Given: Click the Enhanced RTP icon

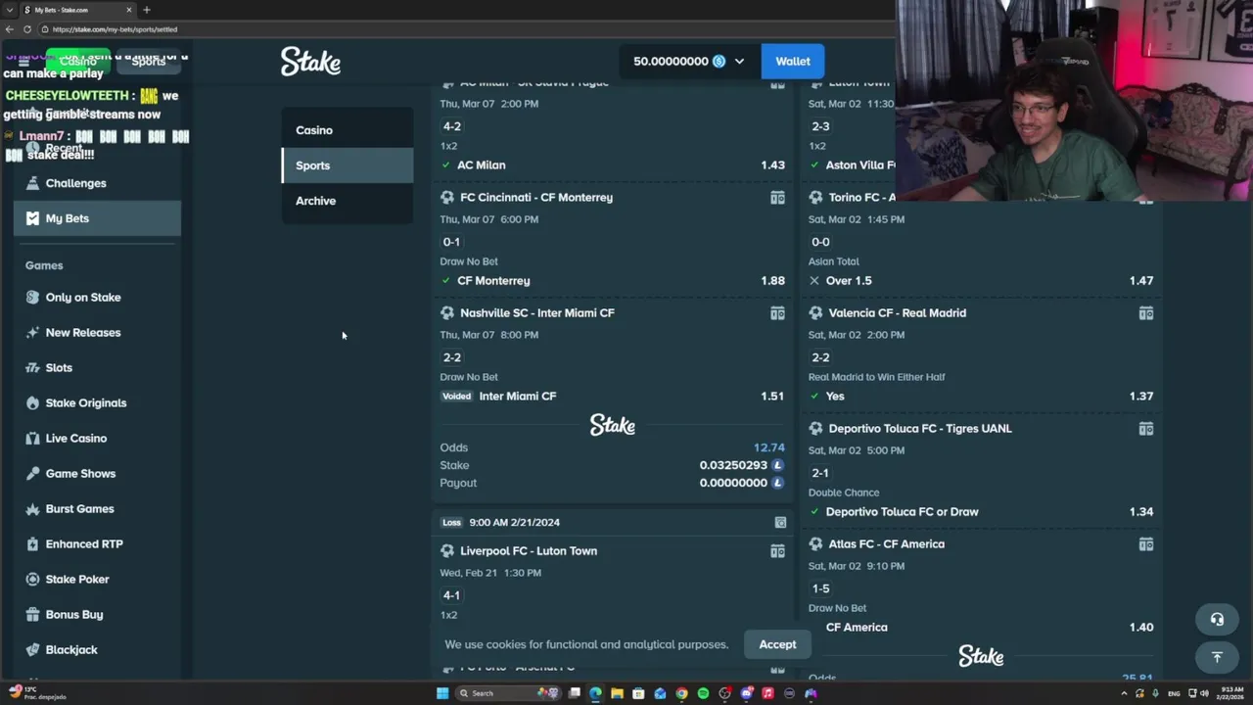Looking at the screenshot, I should 32,544.
